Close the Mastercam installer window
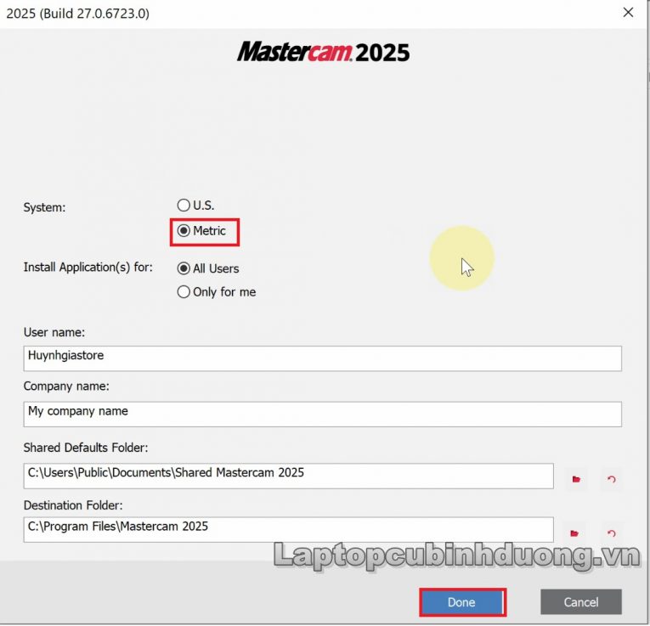Viewport: 650px width, 626px height. click(628, 13)
